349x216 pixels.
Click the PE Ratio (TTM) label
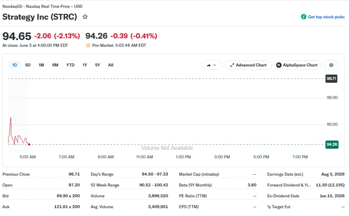pos(193,195)
